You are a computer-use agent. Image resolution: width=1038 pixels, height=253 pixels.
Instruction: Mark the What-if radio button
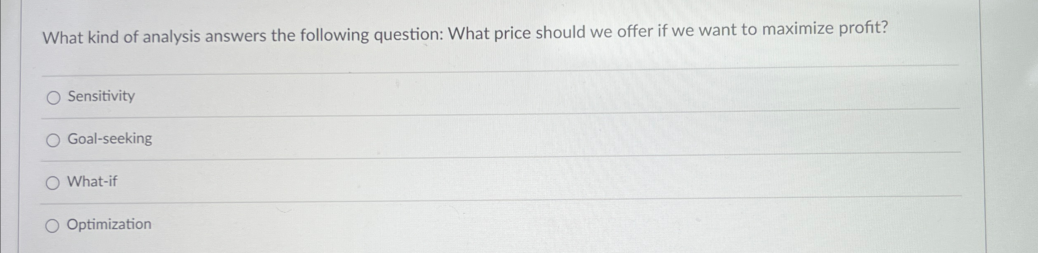tap(53, 183)
